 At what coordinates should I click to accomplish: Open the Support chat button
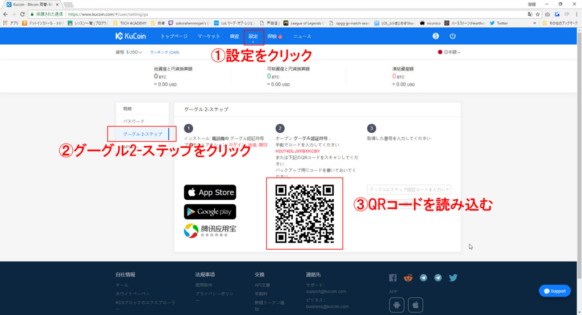[x=555, y=291]
